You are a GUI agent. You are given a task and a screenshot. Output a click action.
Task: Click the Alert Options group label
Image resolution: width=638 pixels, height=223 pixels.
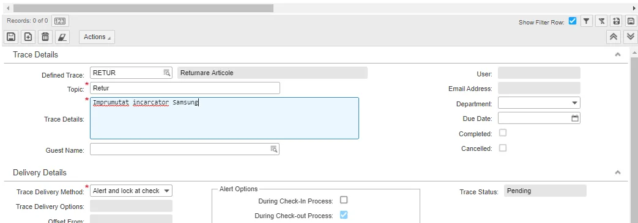pyautogui.click(x=239, y=189)
